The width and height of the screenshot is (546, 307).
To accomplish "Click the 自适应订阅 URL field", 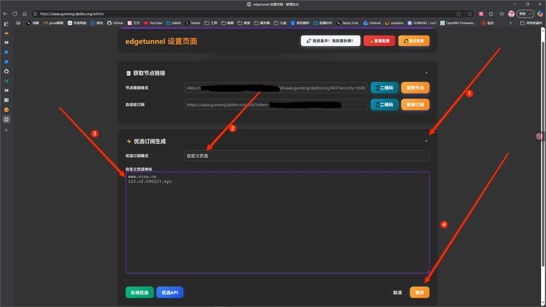I will coord(276,105).
